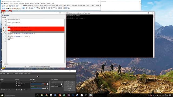
Task: Open the Strumenti menu in Lazarus
Action: point(43,4)
